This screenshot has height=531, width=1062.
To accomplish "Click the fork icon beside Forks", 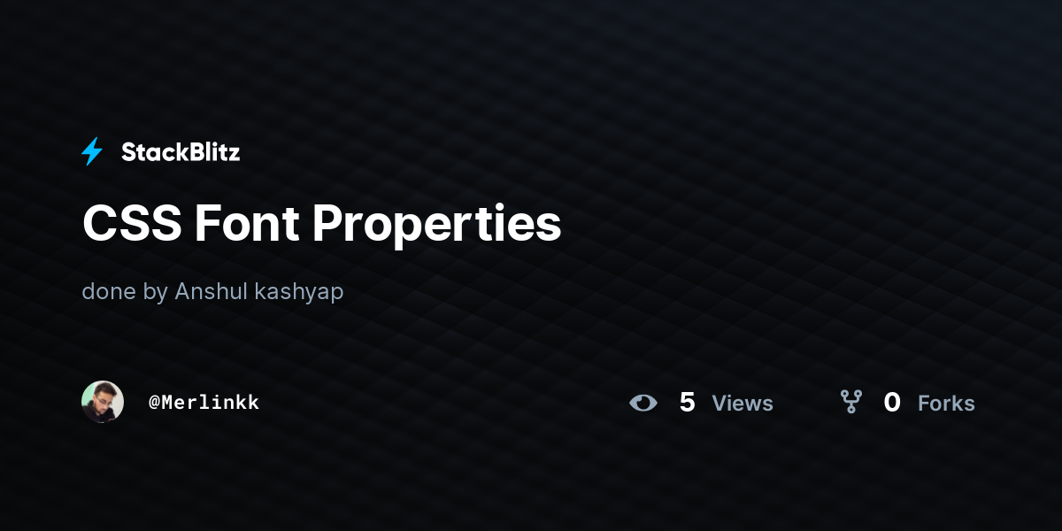I will click(851, 403).
